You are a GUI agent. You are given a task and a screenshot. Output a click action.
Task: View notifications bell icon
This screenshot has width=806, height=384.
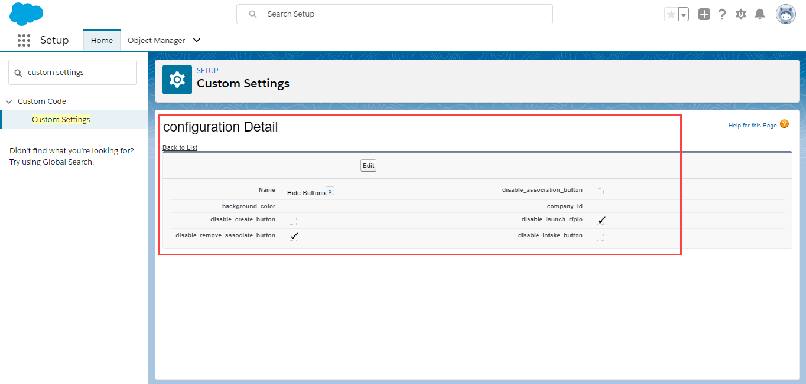tap(760, 14)
